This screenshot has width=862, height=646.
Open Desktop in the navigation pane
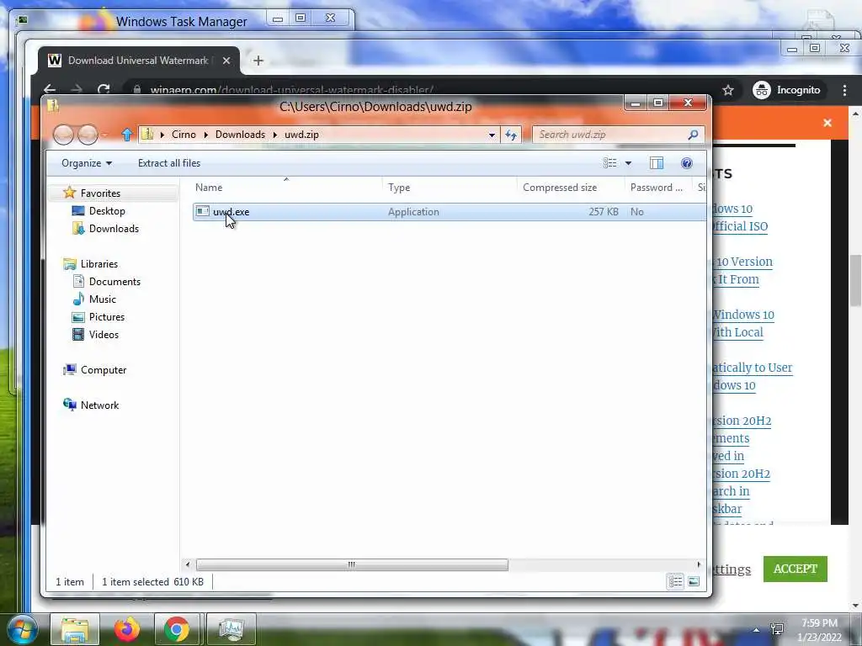pos(107,211)
